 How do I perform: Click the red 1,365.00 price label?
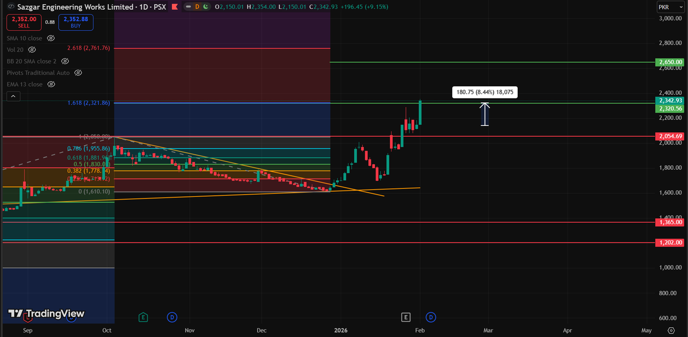point(669,222)
